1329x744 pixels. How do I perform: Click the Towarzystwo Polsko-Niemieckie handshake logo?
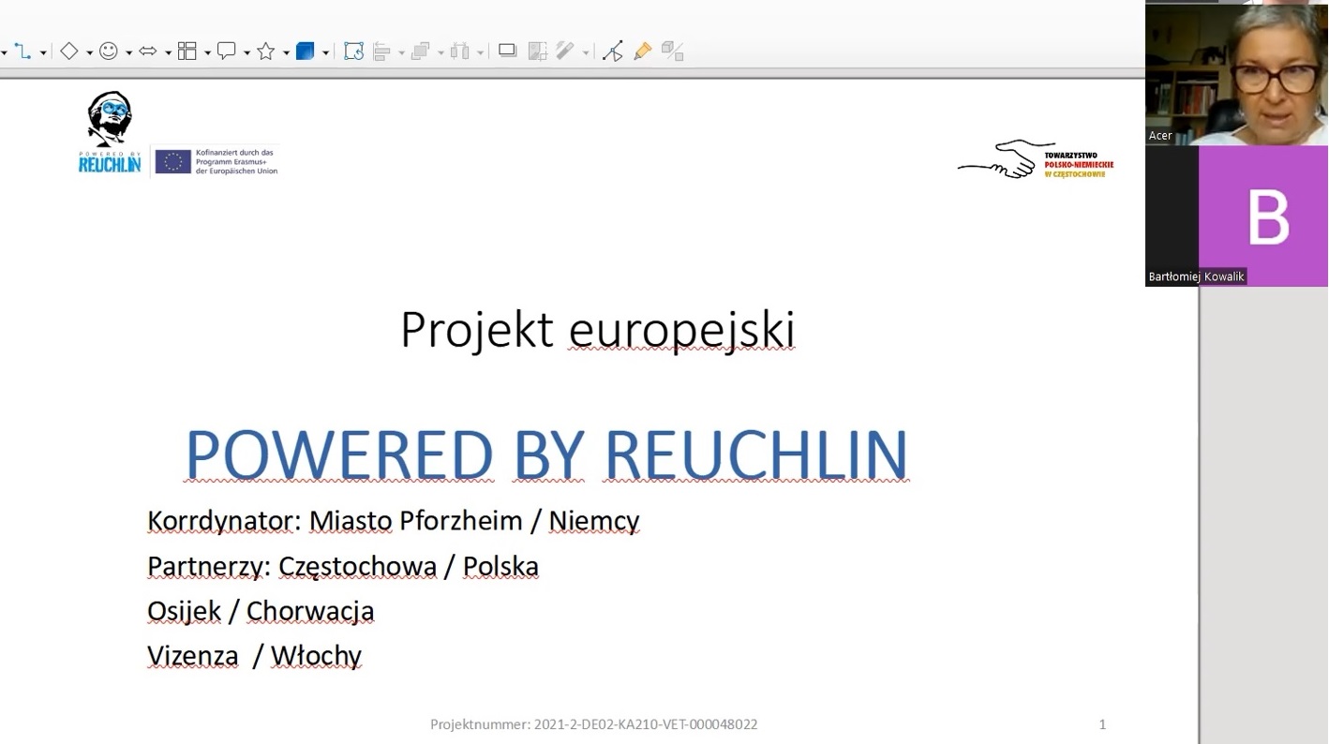pyautogui.click(x=1036, y=159)
